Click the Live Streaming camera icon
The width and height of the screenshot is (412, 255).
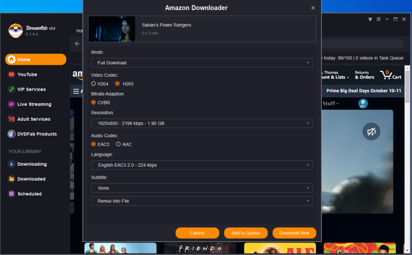pos(11,104)
